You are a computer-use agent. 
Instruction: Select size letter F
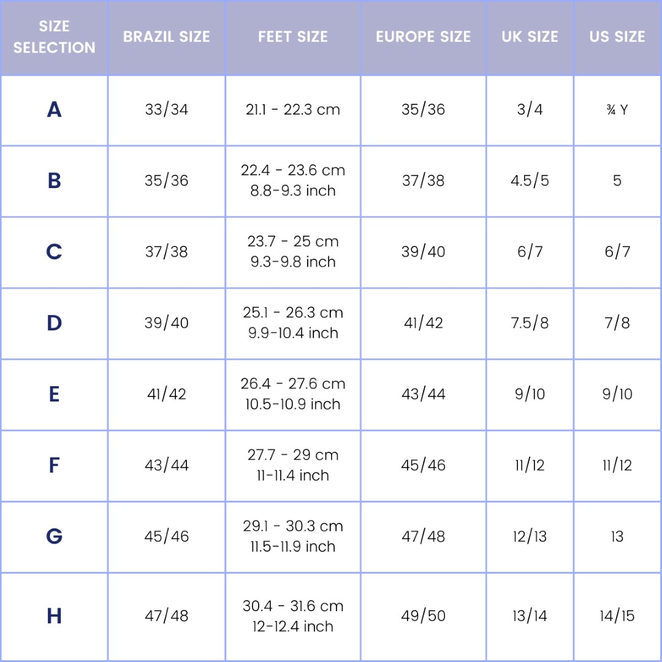[x=54, y=465]
